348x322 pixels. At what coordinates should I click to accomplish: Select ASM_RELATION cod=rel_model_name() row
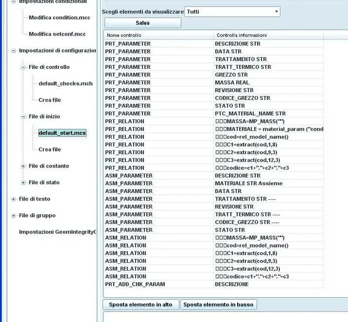point(214,246)
